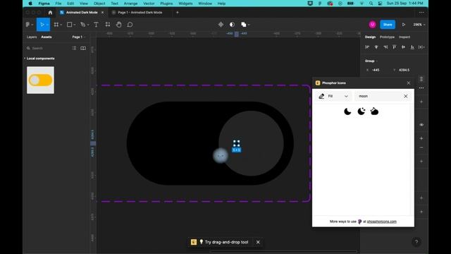Image resolution: width=451 pixels, height=254 pixels.
Task: Switch to the Inspect tab
Action: click(x=404, y=37)
